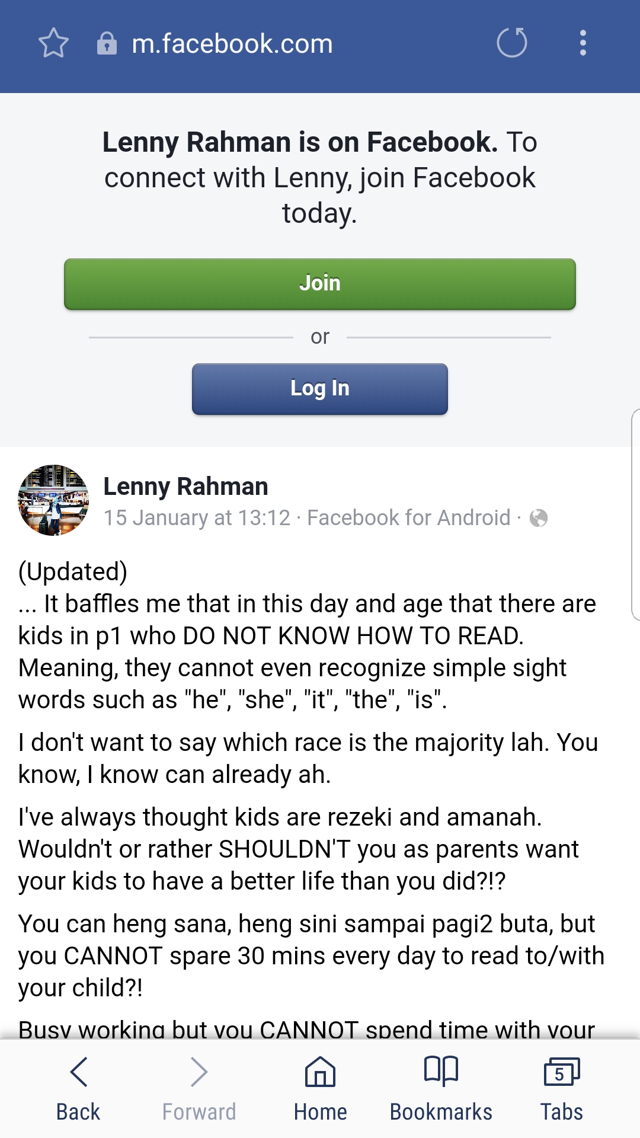
Task: Open the browser three-dot menu
Action: [583, 43]
